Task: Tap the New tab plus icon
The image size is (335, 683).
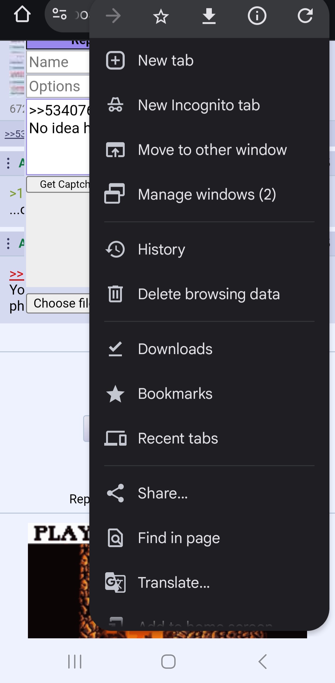Action: point(115,61)
